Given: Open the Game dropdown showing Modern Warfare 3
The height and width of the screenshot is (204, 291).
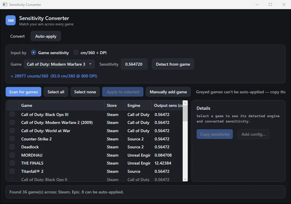Looking at the screenshot, I should pos(59,64).
